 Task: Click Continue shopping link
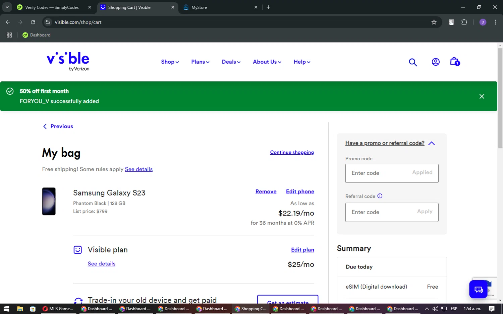[292, 152]
